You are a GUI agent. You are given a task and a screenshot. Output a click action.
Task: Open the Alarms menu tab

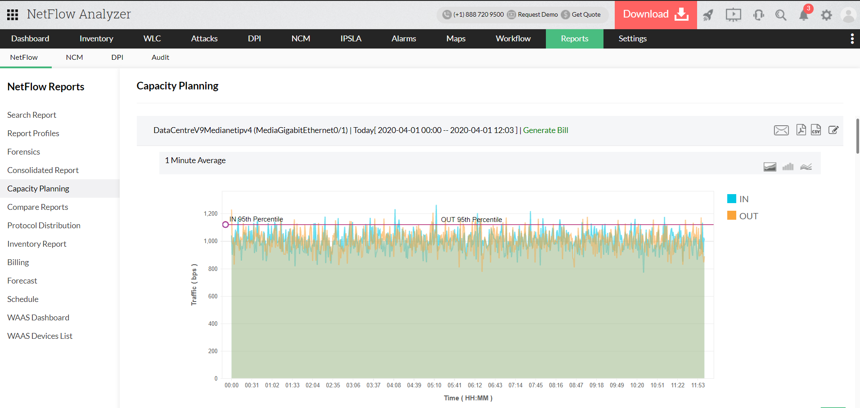coord(403,39)
